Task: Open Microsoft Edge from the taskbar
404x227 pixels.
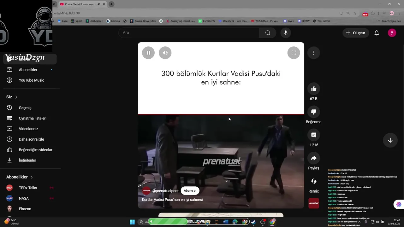Action: [x=235, y=222]
